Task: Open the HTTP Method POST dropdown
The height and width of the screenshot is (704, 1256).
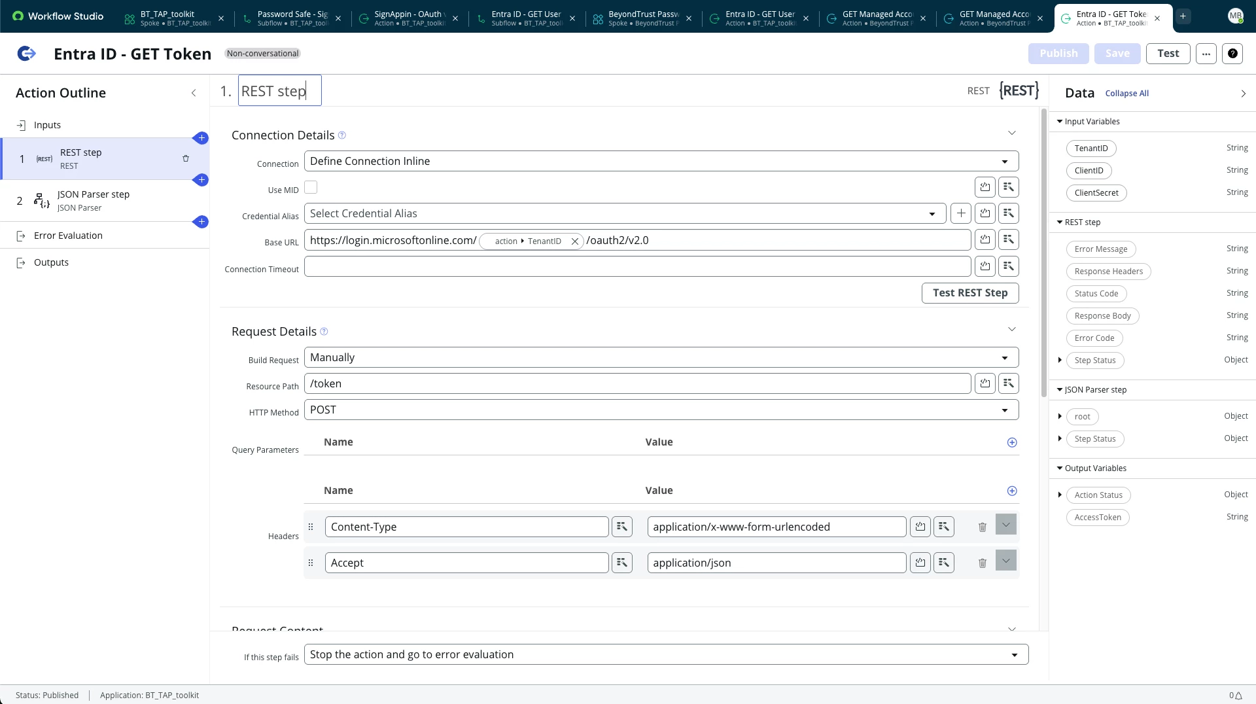Action: click(x=661, y=410)
